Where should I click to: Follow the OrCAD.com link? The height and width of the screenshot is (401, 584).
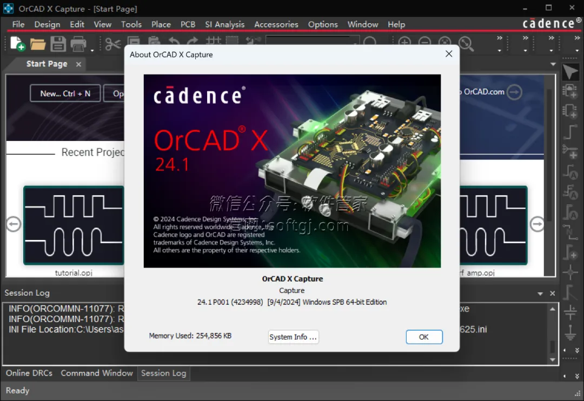click(x=484, y=91)
